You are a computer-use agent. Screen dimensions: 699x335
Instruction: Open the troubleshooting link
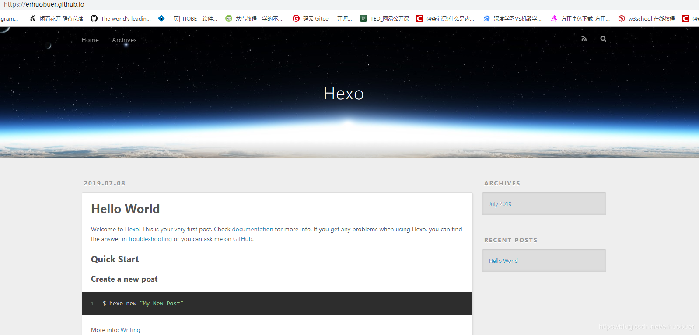pos(150,239)
